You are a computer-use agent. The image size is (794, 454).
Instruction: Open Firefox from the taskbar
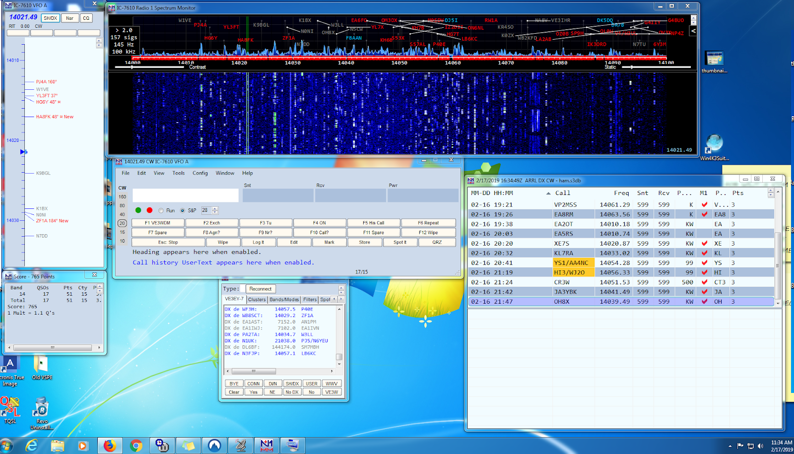pos(110,446)
